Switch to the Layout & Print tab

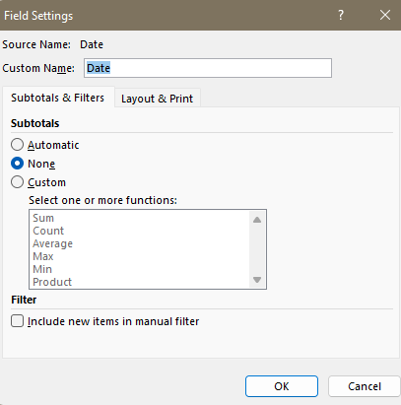(157, 99)
